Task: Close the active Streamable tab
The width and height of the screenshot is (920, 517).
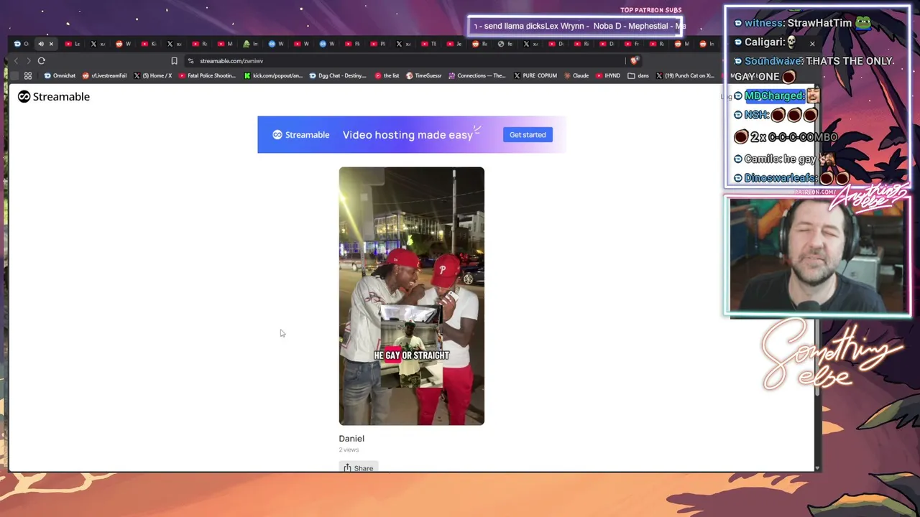Action: pos(51,44)
